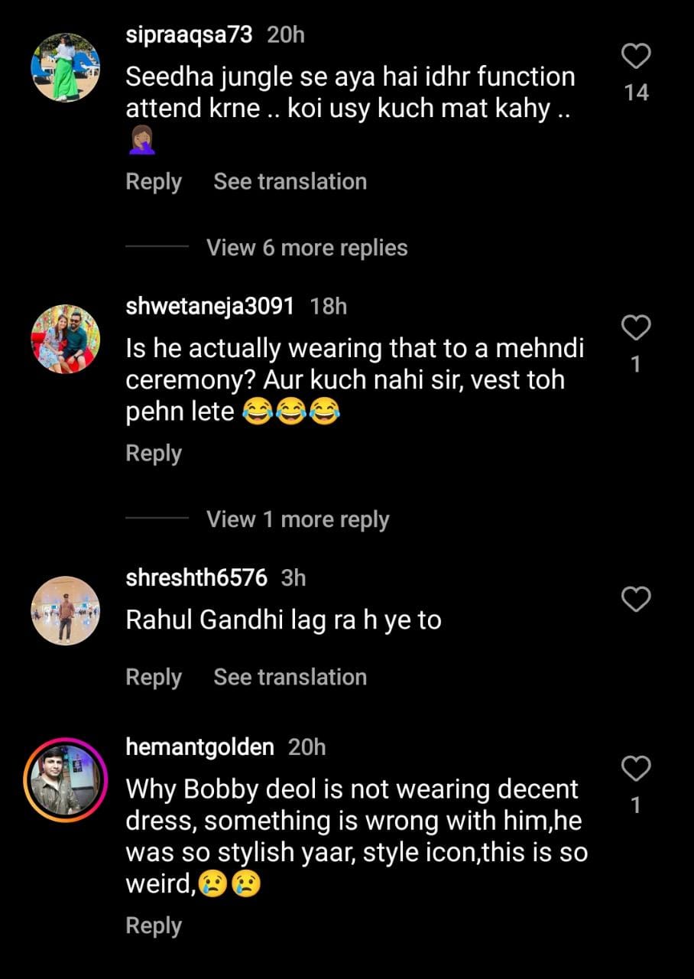This screenshot has width=694, height=979.
Task: Reply to sipraaqsa73's comment
Action: (x=154, y=182)
